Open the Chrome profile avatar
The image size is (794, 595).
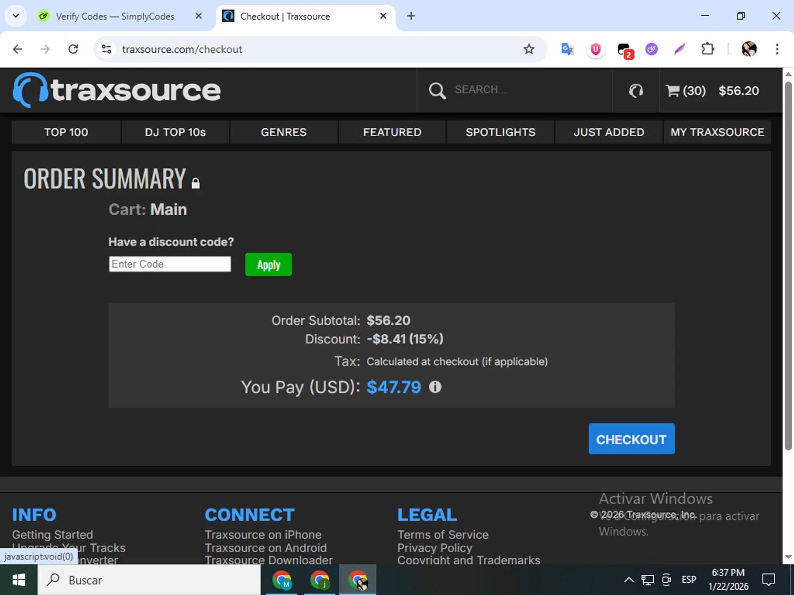pyautogui.click(x=749, y=49)
